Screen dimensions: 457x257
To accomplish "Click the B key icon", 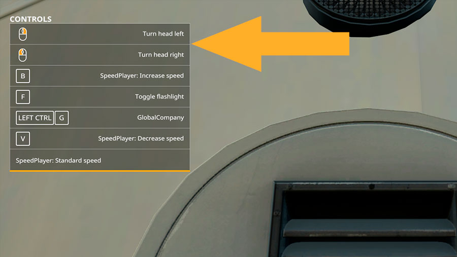I will point(23,76).
